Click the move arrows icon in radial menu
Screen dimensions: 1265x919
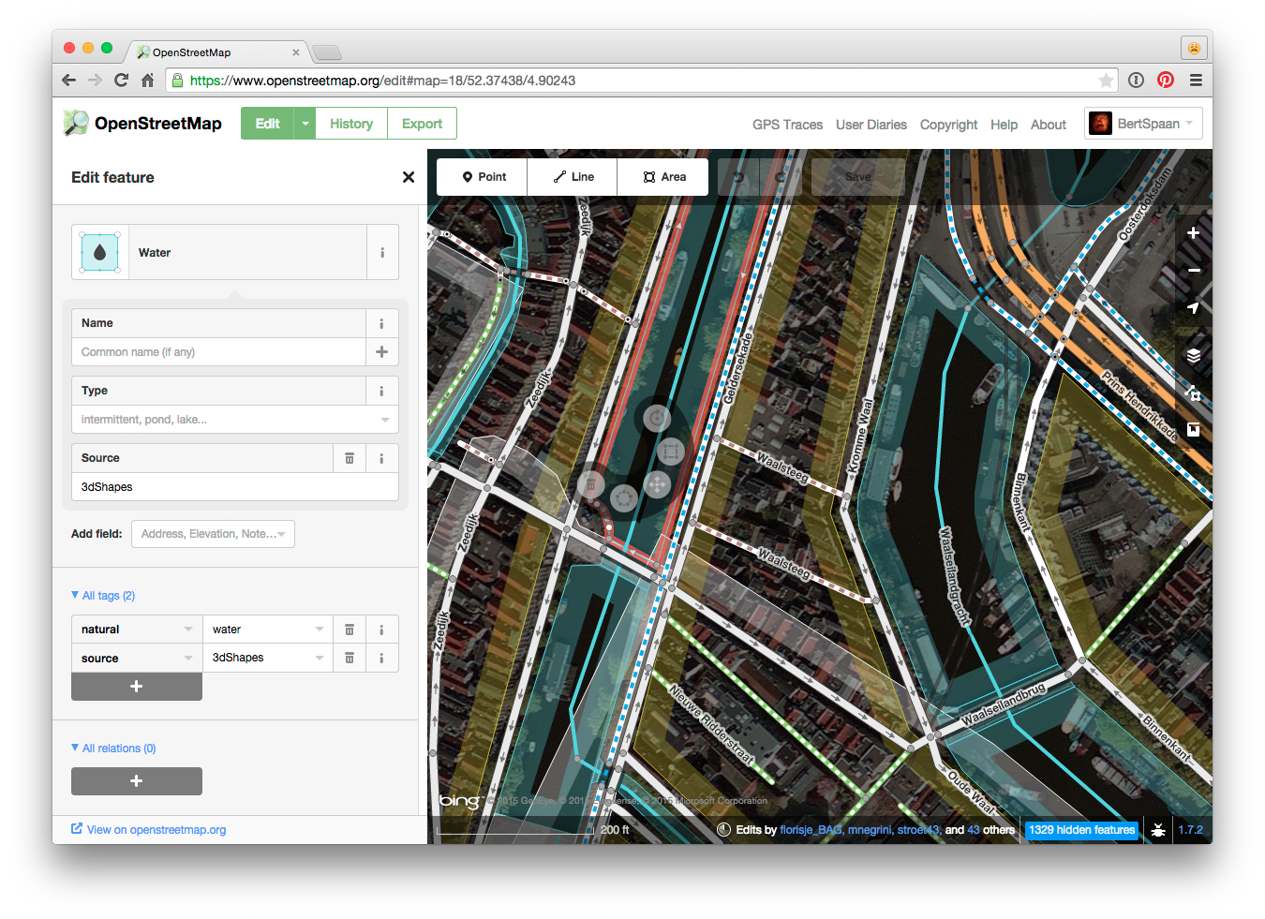[657, 484]
